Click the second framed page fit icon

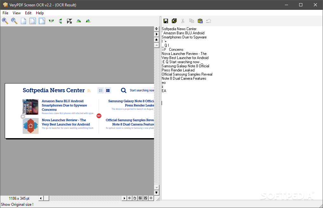point(33,21)
